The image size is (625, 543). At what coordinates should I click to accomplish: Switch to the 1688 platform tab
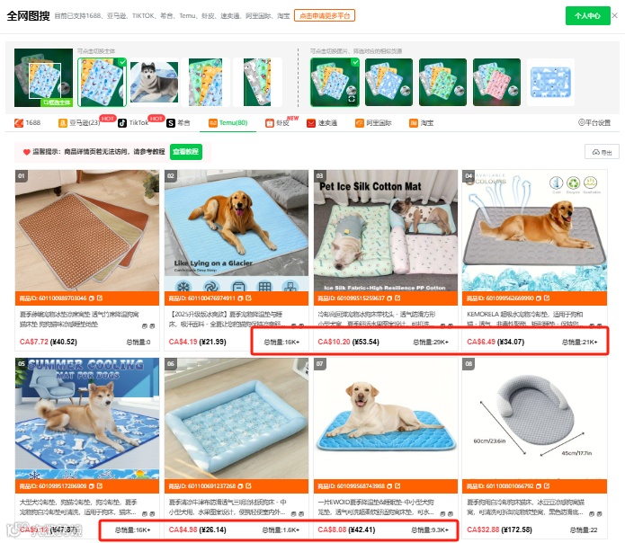(28, 122)
